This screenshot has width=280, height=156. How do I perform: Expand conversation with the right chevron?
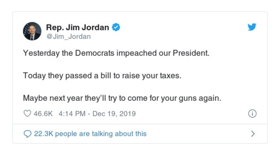click(253, 134)
